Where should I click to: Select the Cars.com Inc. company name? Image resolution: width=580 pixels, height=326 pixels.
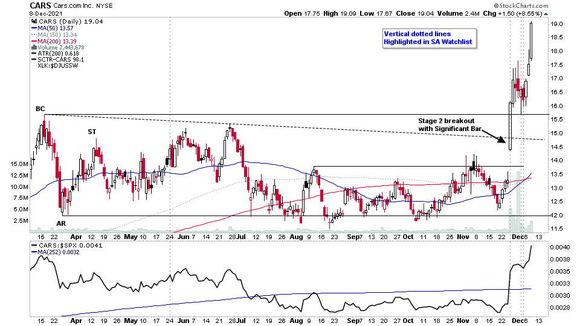pos(74,6)
